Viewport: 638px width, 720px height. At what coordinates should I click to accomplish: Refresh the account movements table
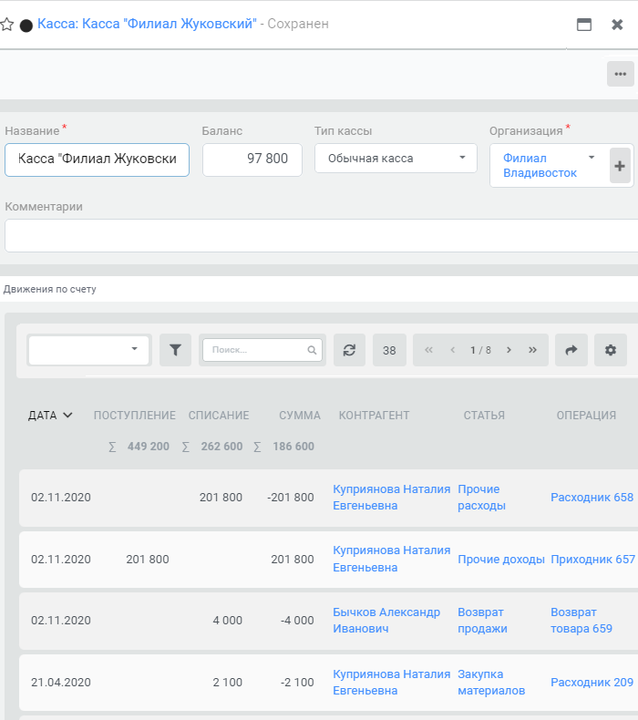[x=349, y=350]
